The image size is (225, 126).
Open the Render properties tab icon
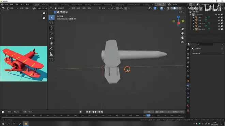188,54
